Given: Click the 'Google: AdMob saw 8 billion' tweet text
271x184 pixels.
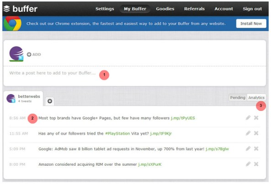Looking at the screenshot, I should pyautogui.click(x=121, y=149).
